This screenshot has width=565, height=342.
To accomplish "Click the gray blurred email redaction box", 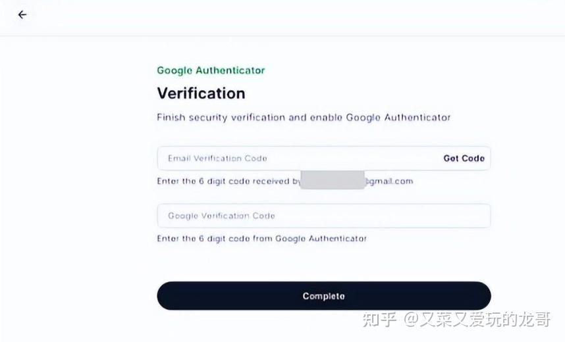I will point(332,180).
